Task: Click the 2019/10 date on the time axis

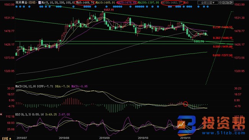Action: (143, 138)
